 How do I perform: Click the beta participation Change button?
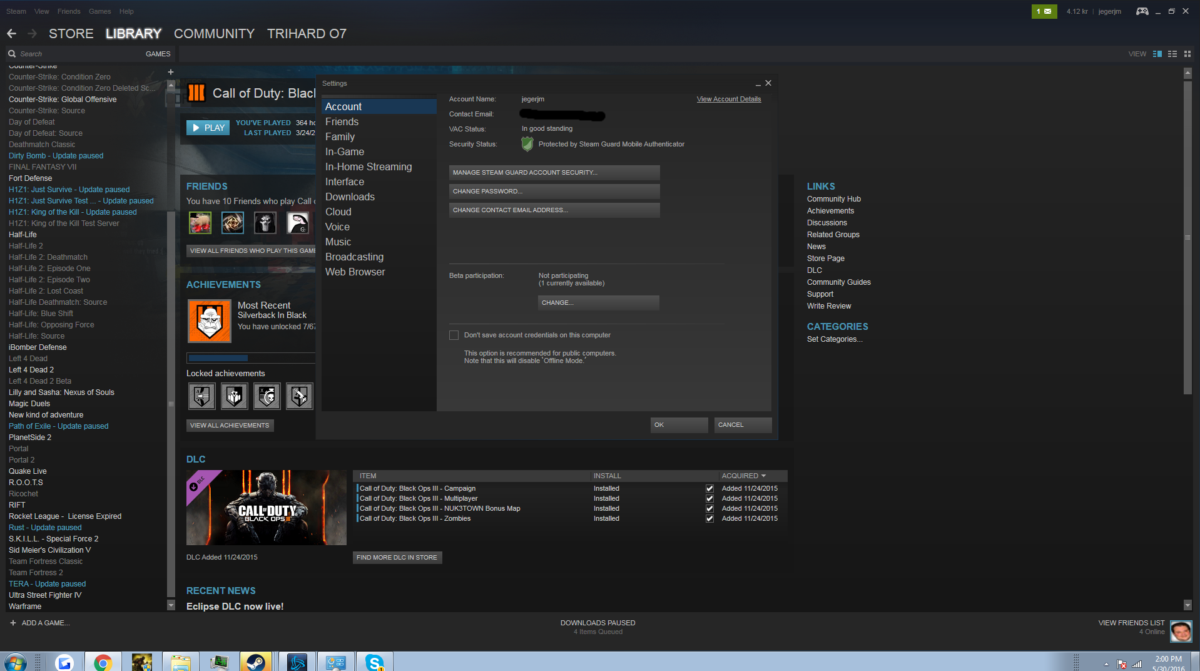[x=599, y=303]
